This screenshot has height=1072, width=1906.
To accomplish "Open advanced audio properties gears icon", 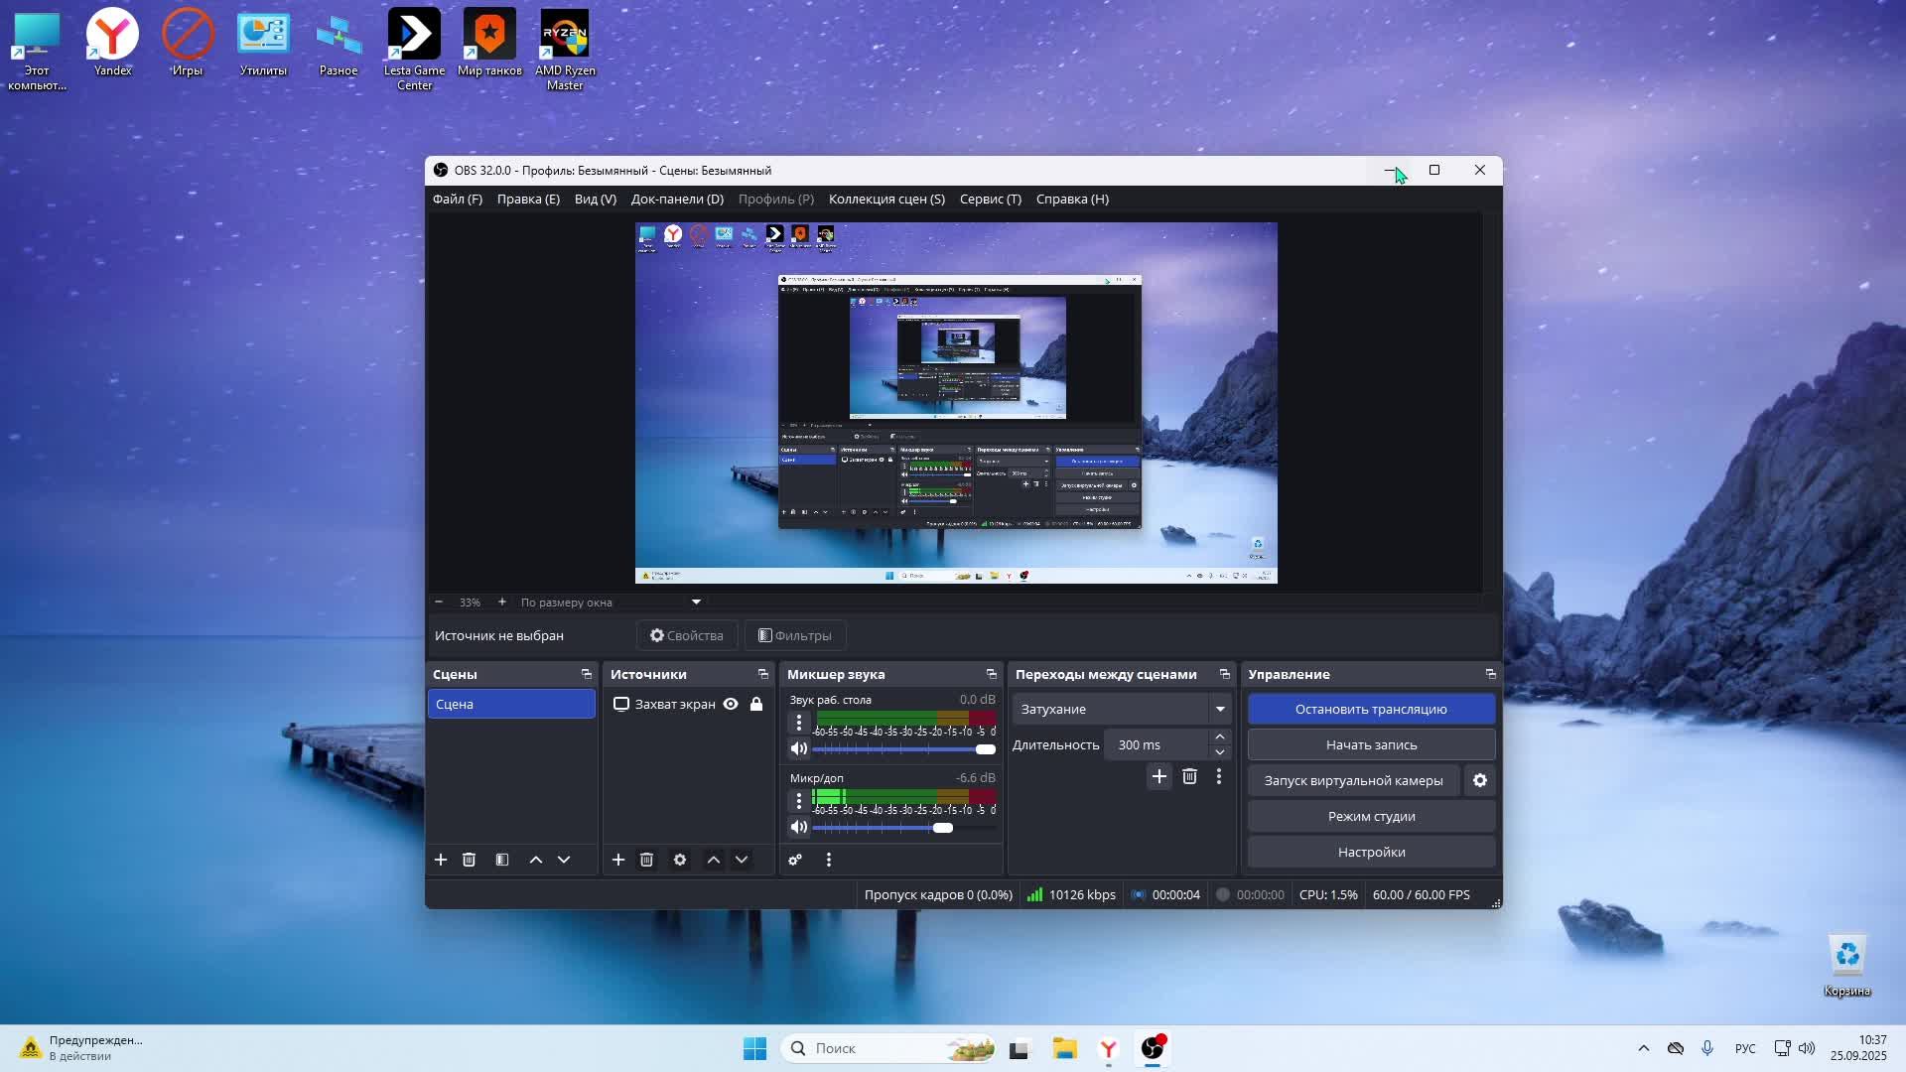I will pyautogui.click(x=795, y=860).
